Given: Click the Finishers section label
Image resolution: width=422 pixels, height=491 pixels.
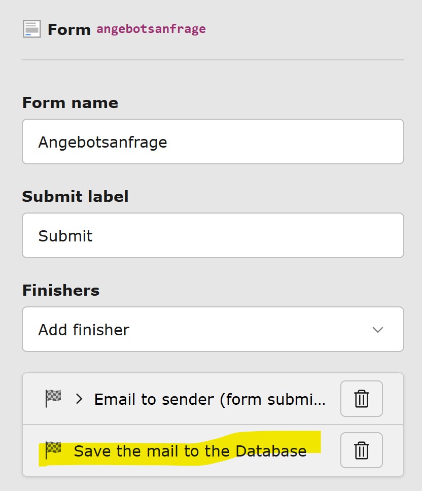Looking at the screenshot, I should tap(61, 291).
